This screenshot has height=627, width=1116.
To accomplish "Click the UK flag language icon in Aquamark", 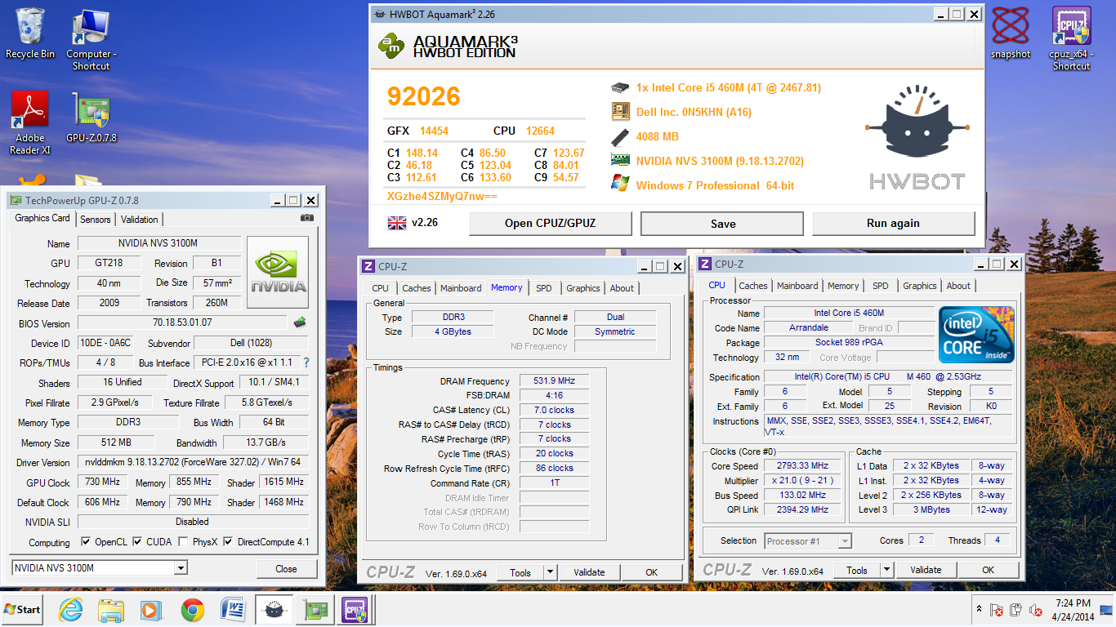I will 397,222.
